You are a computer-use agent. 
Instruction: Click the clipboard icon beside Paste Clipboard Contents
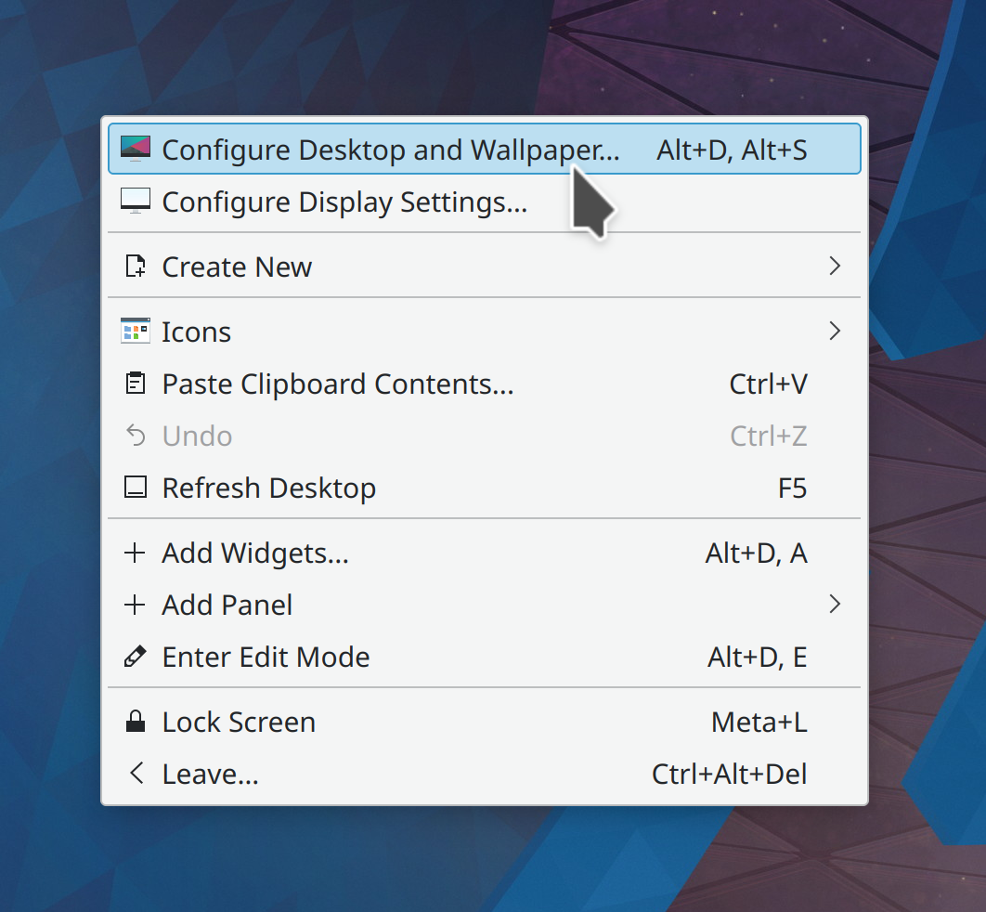(136, 384)
